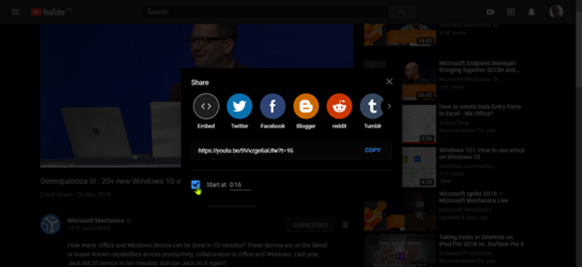Edit the Start at 0:16 time field
Screen dimensions: 582x267
click(x=240, y=185)
